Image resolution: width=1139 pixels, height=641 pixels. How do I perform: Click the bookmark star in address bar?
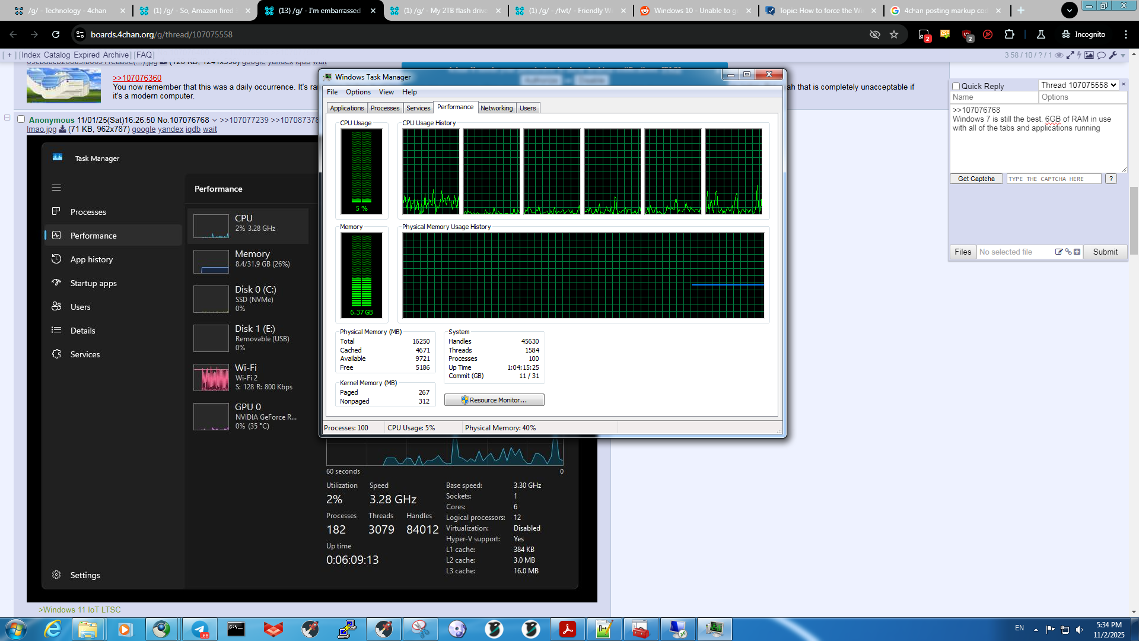tap(894, 34)
